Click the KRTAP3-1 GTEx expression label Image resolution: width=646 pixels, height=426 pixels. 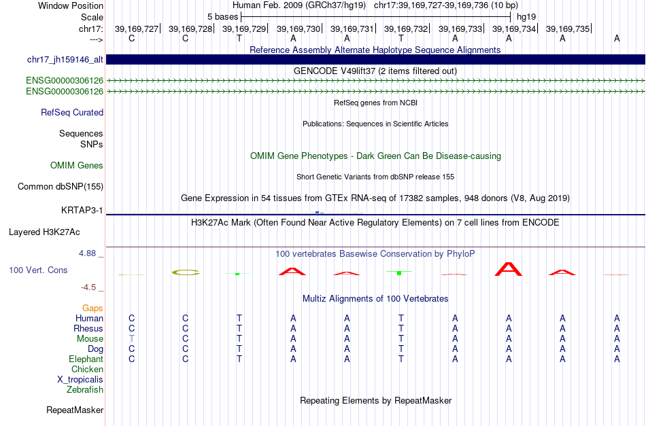coord(82,211)
